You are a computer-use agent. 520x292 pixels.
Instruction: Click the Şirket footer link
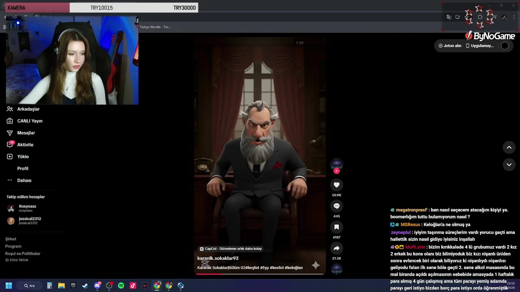[11, 239]
